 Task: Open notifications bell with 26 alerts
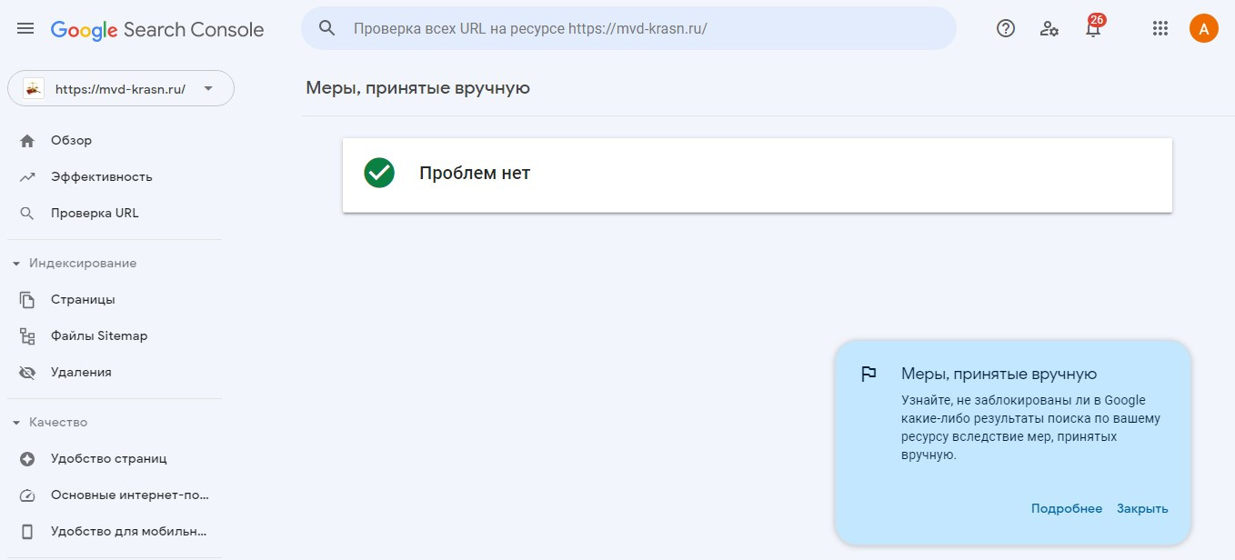pos(1093,28)
